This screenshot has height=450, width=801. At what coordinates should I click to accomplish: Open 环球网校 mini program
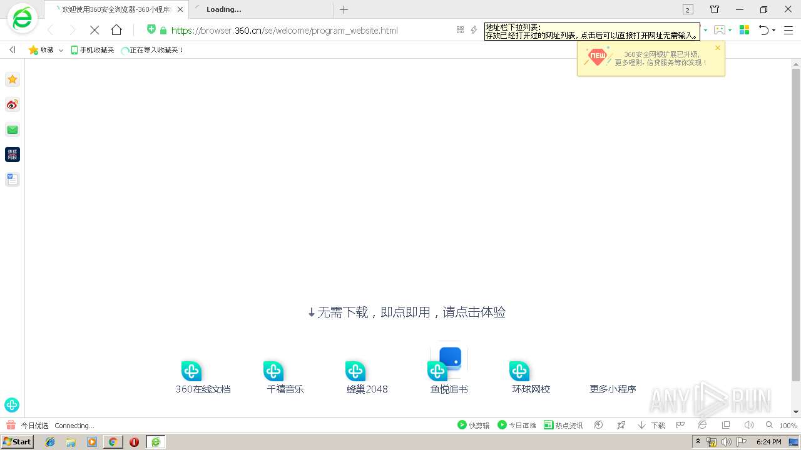point(531,377)
